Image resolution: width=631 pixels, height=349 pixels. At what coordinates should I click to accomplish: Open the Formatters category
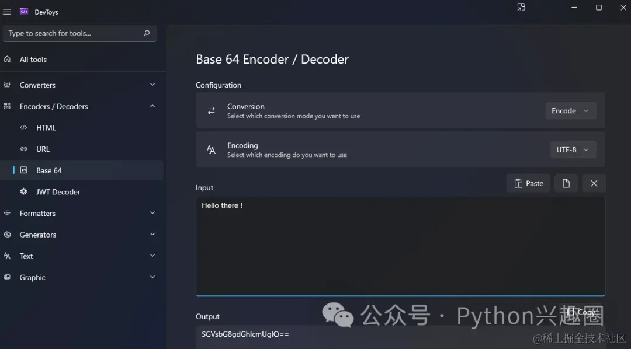click(x=82, y=212)
